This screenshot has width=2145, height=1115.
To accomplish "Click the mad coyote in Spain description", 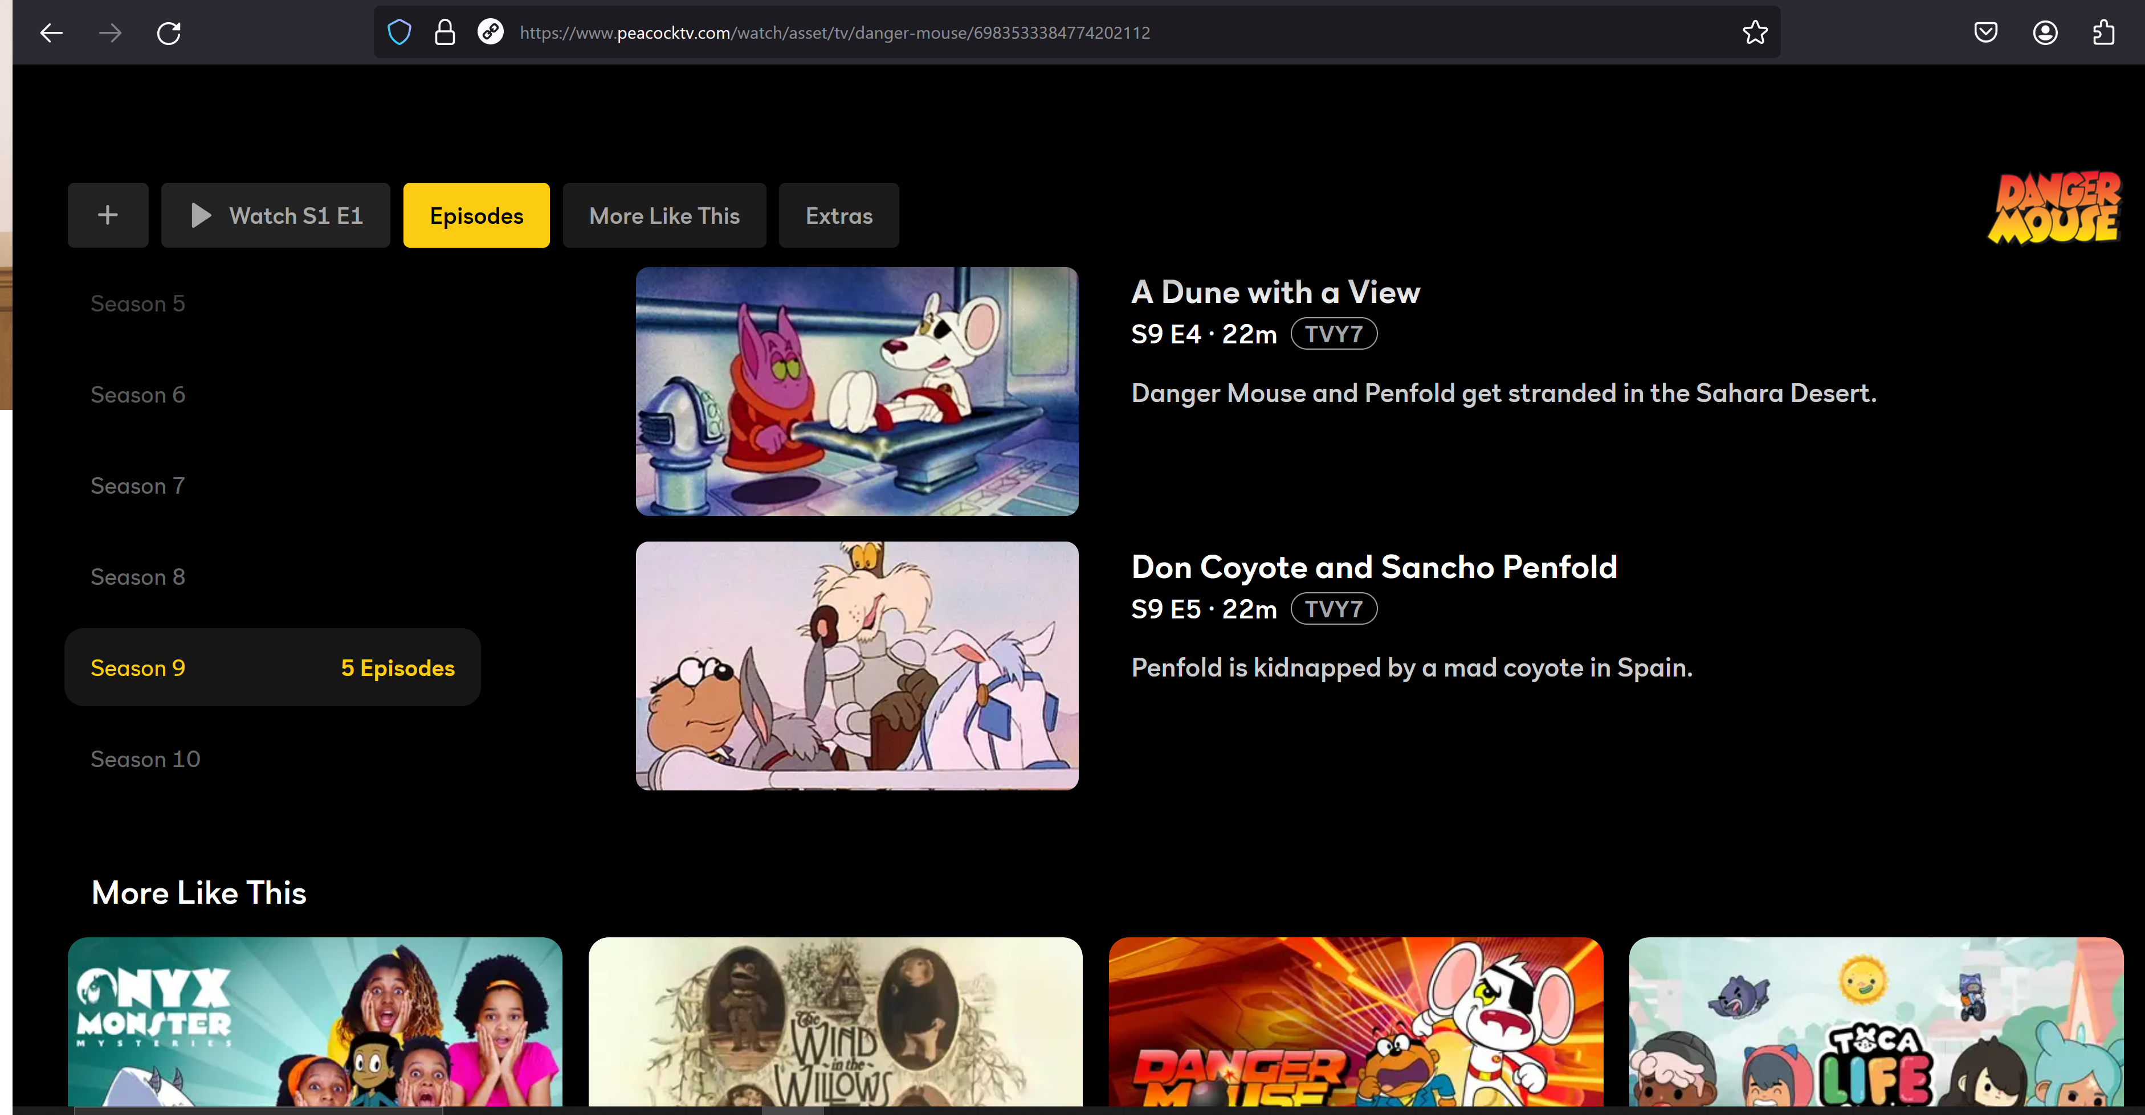I will point(1412,667).
